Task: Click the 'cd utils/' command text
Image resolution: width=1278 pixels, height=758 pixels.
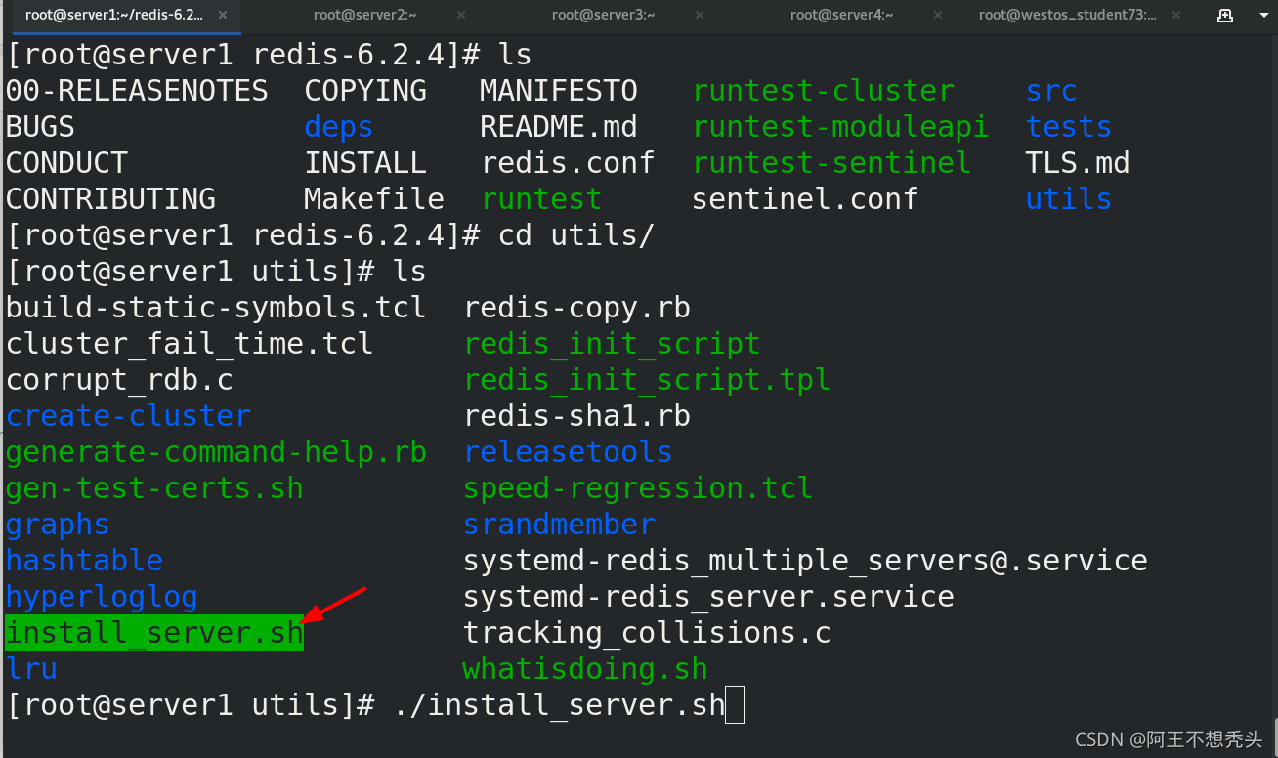Action: [576, 235]
